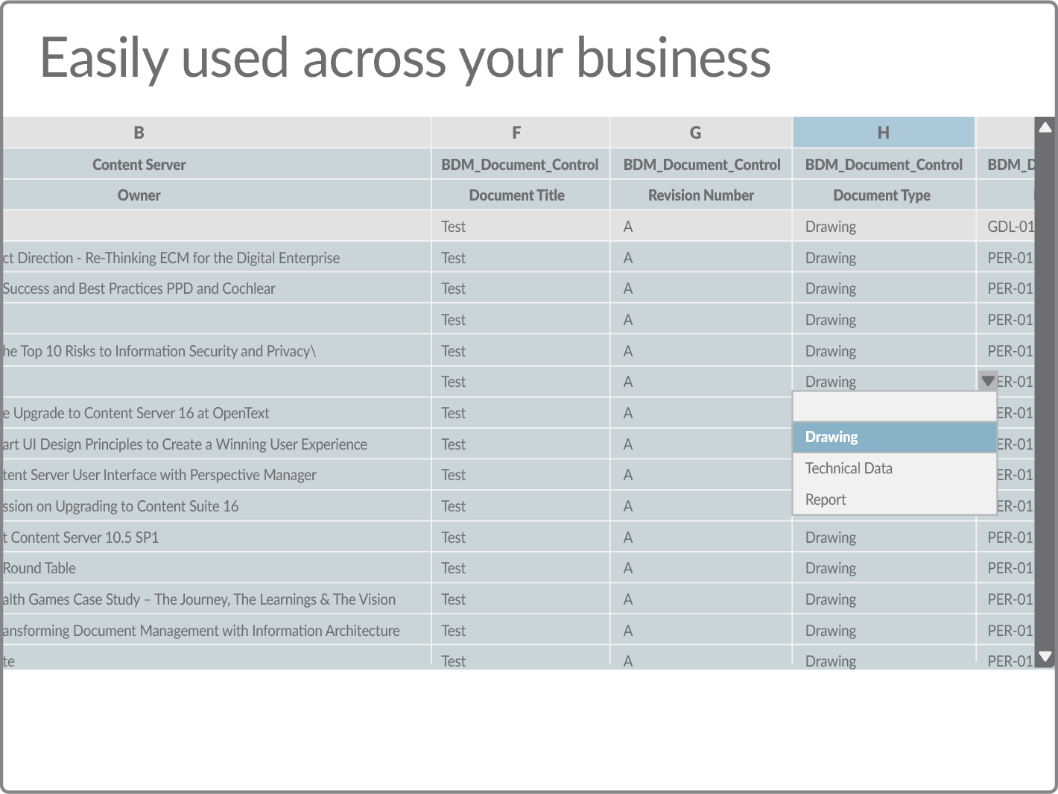Open the Document Type dropdown arrow
This screenshot has width=1058, height=794.
click(988, 381)
